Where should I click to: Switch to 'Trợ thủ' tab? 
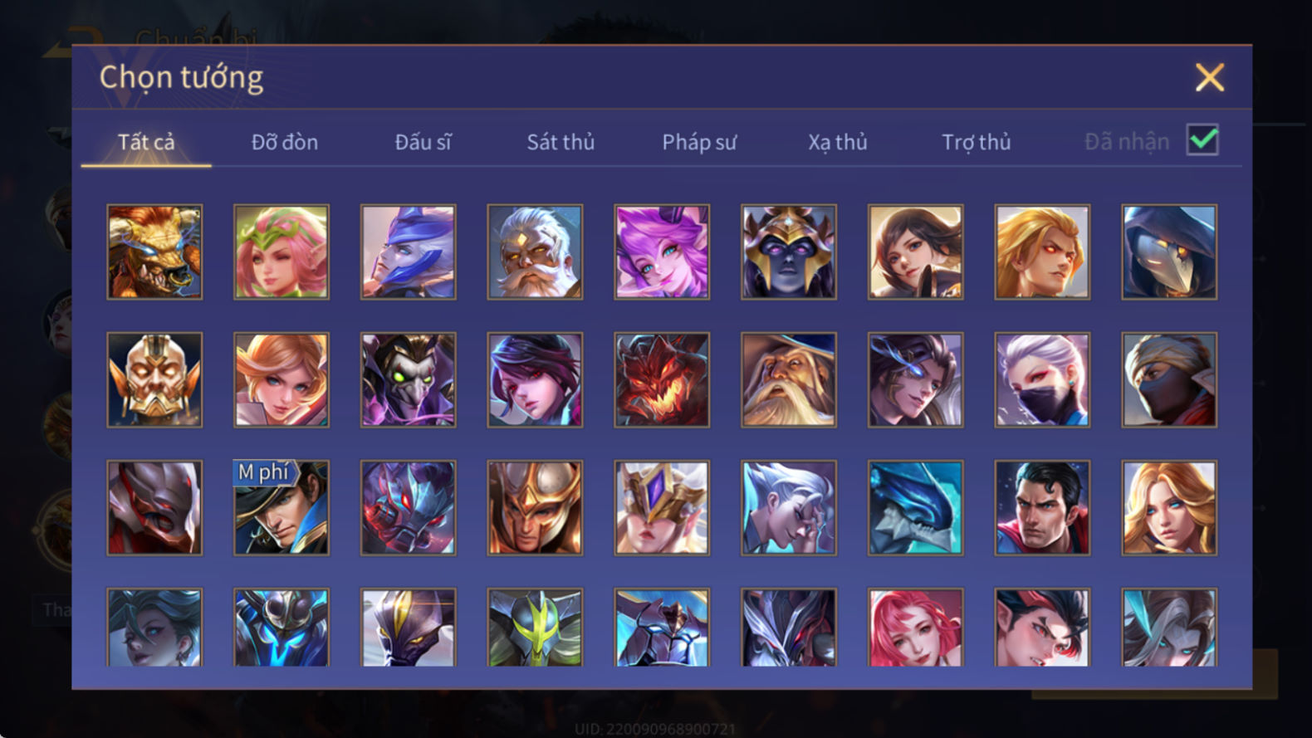[x=977, y=142]
